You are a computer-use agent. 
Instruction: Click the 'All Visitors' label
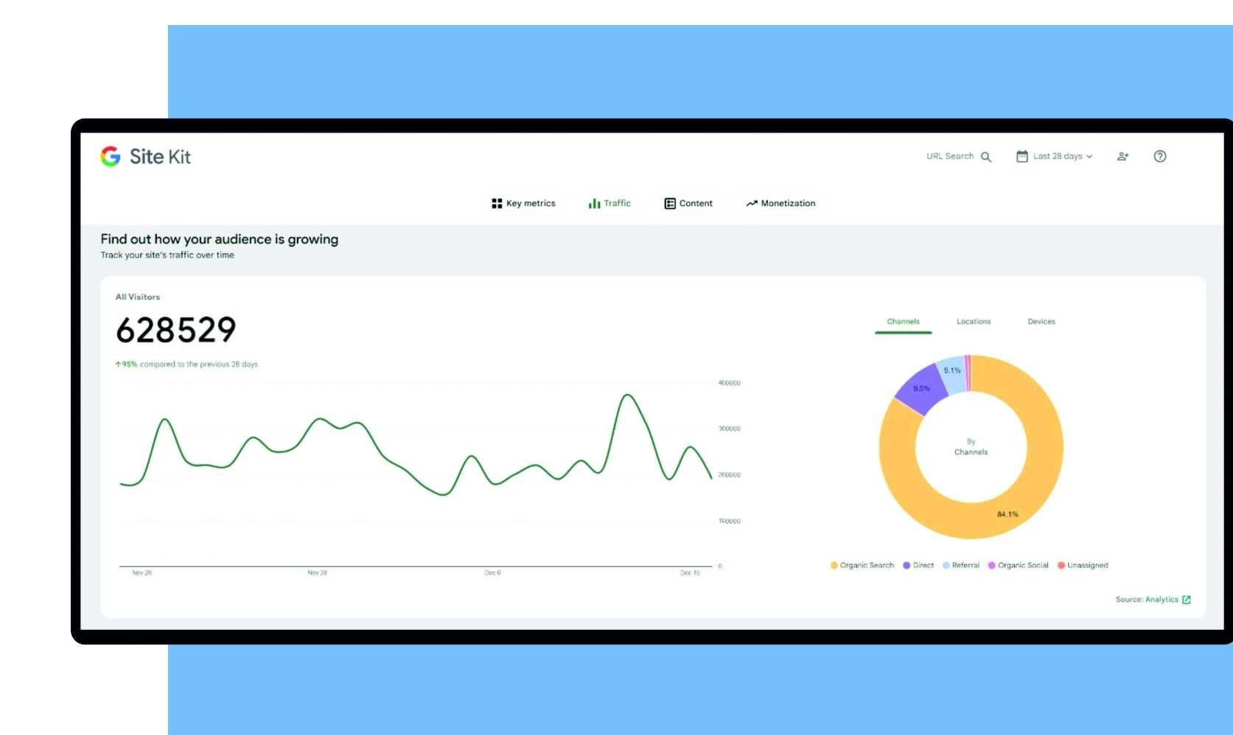tap(138, 297)
